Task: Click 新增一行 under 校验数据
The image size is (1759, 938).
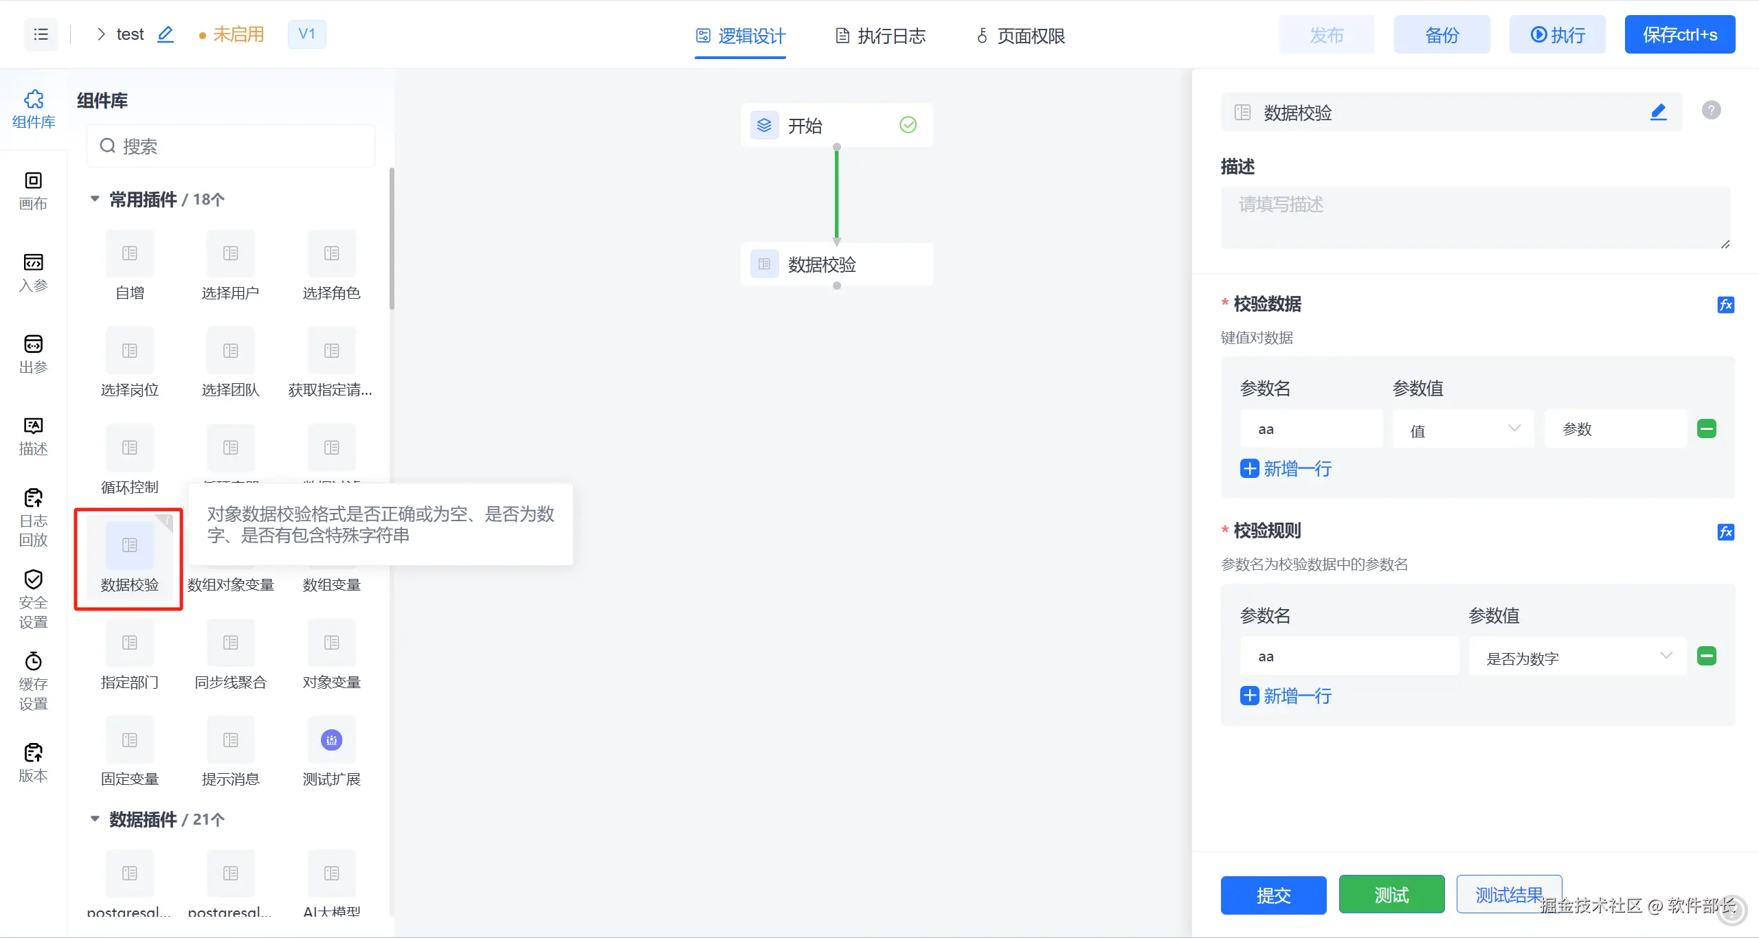Action: pos(1286,469)
